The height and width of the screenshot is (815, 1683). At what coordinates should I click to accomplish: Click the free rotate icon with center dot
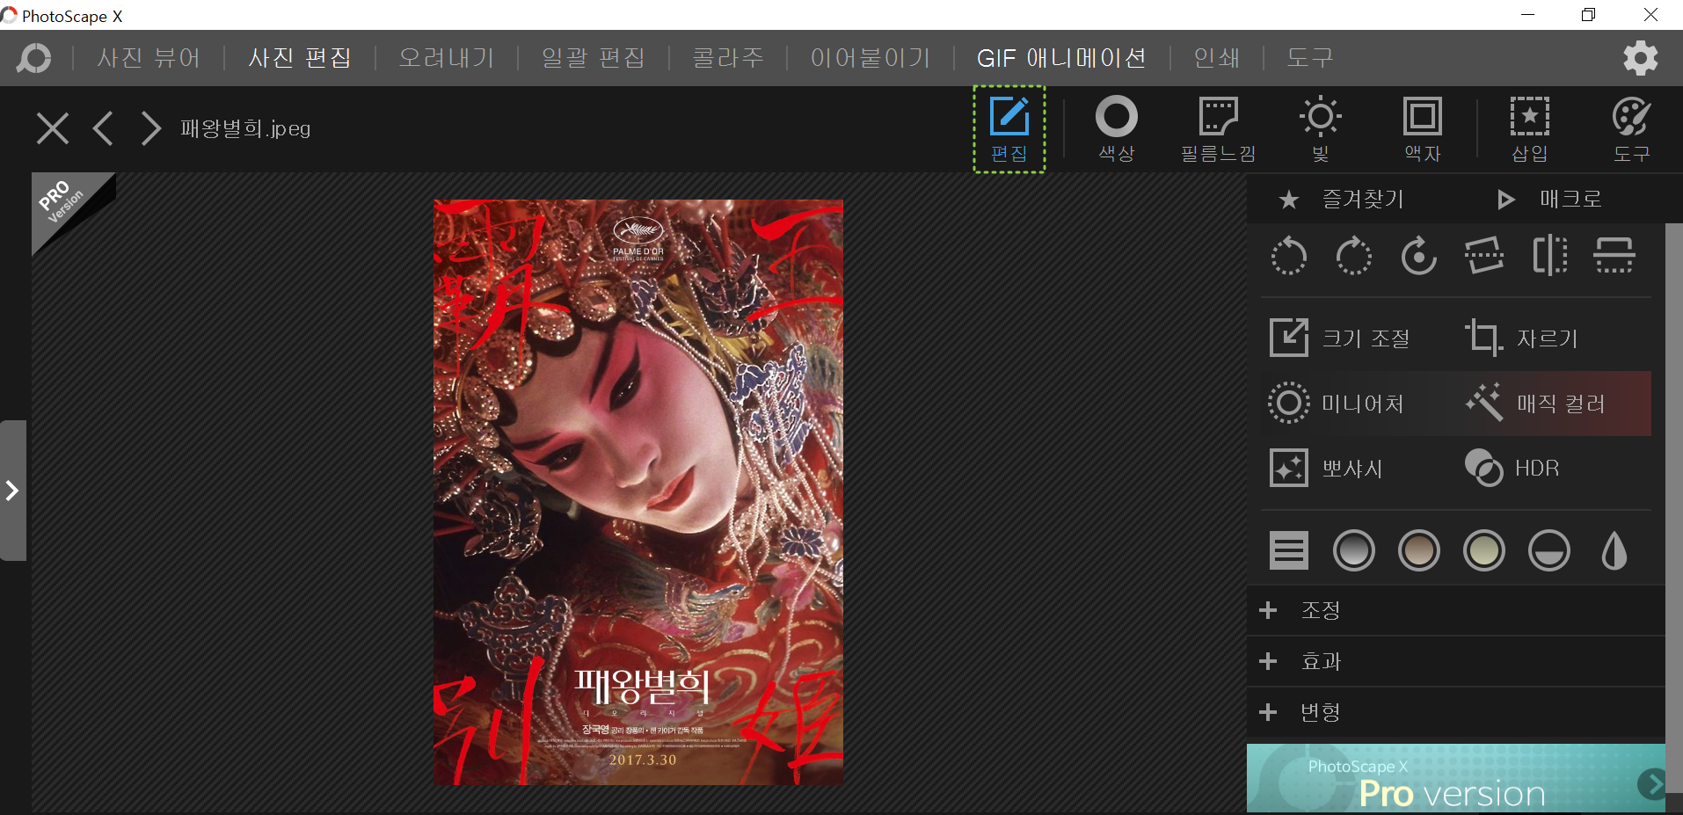point(1419,256)
